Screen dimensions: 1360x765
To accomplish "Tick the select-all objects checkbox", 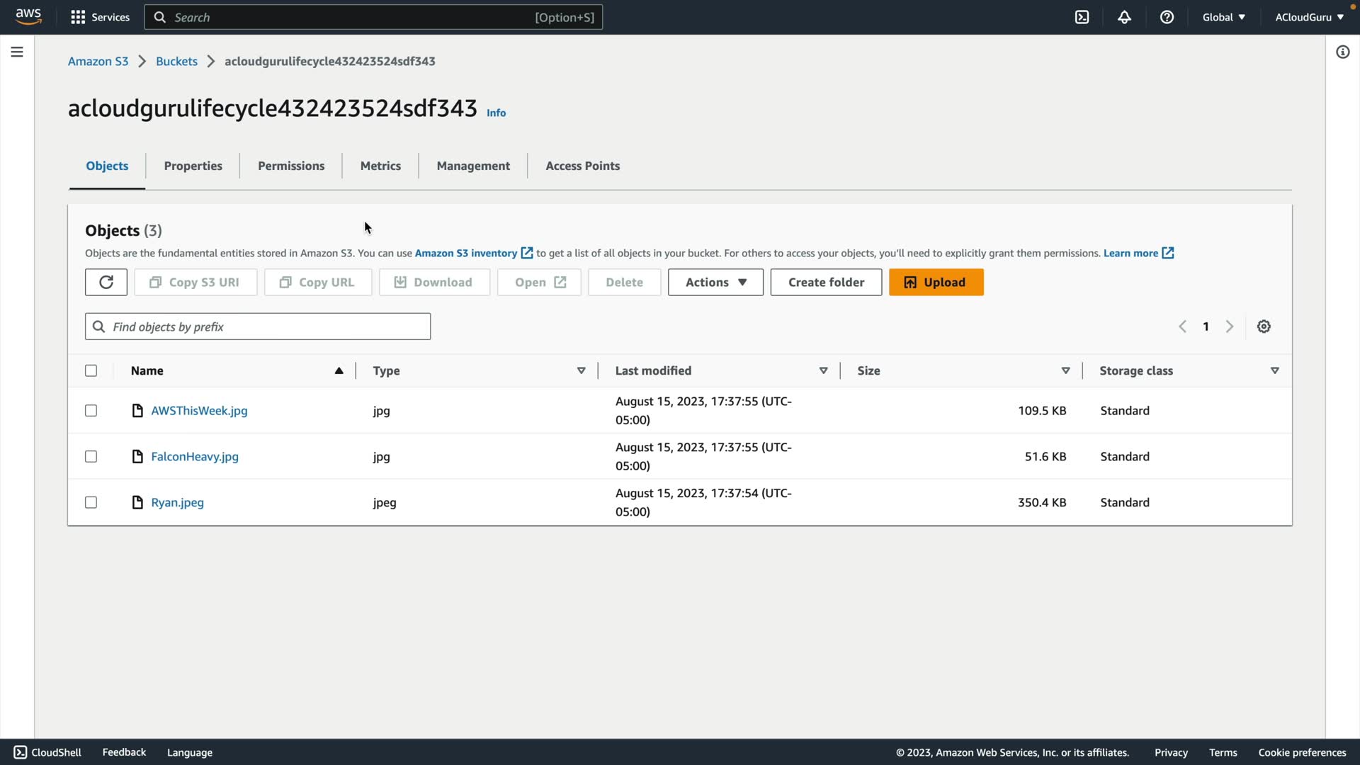I will tap(91, 370).
